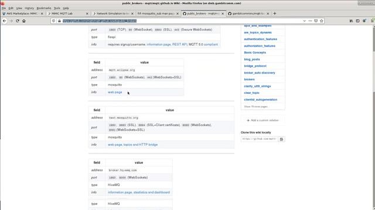Open clientid_autogeneration wiki page
Image resolution: width=375 pixels, height=210 pixels.
(260, 100)
